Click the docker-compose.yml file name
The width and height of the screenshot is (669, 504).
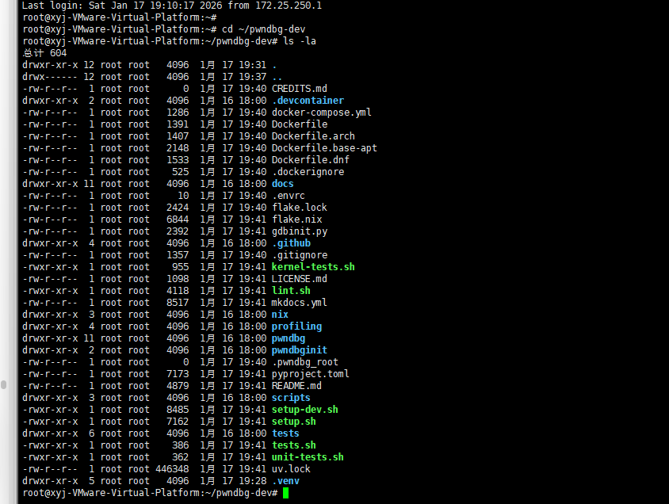(321, 113)
